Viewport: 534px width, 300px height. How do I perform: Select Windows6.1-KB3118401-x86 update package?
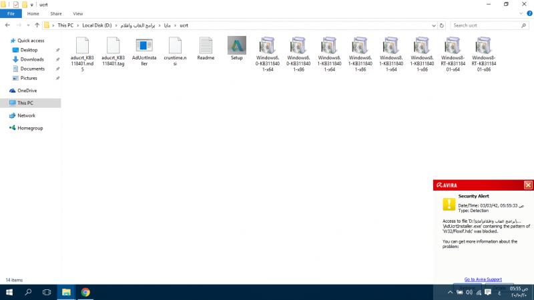click(x=360, y=45)
